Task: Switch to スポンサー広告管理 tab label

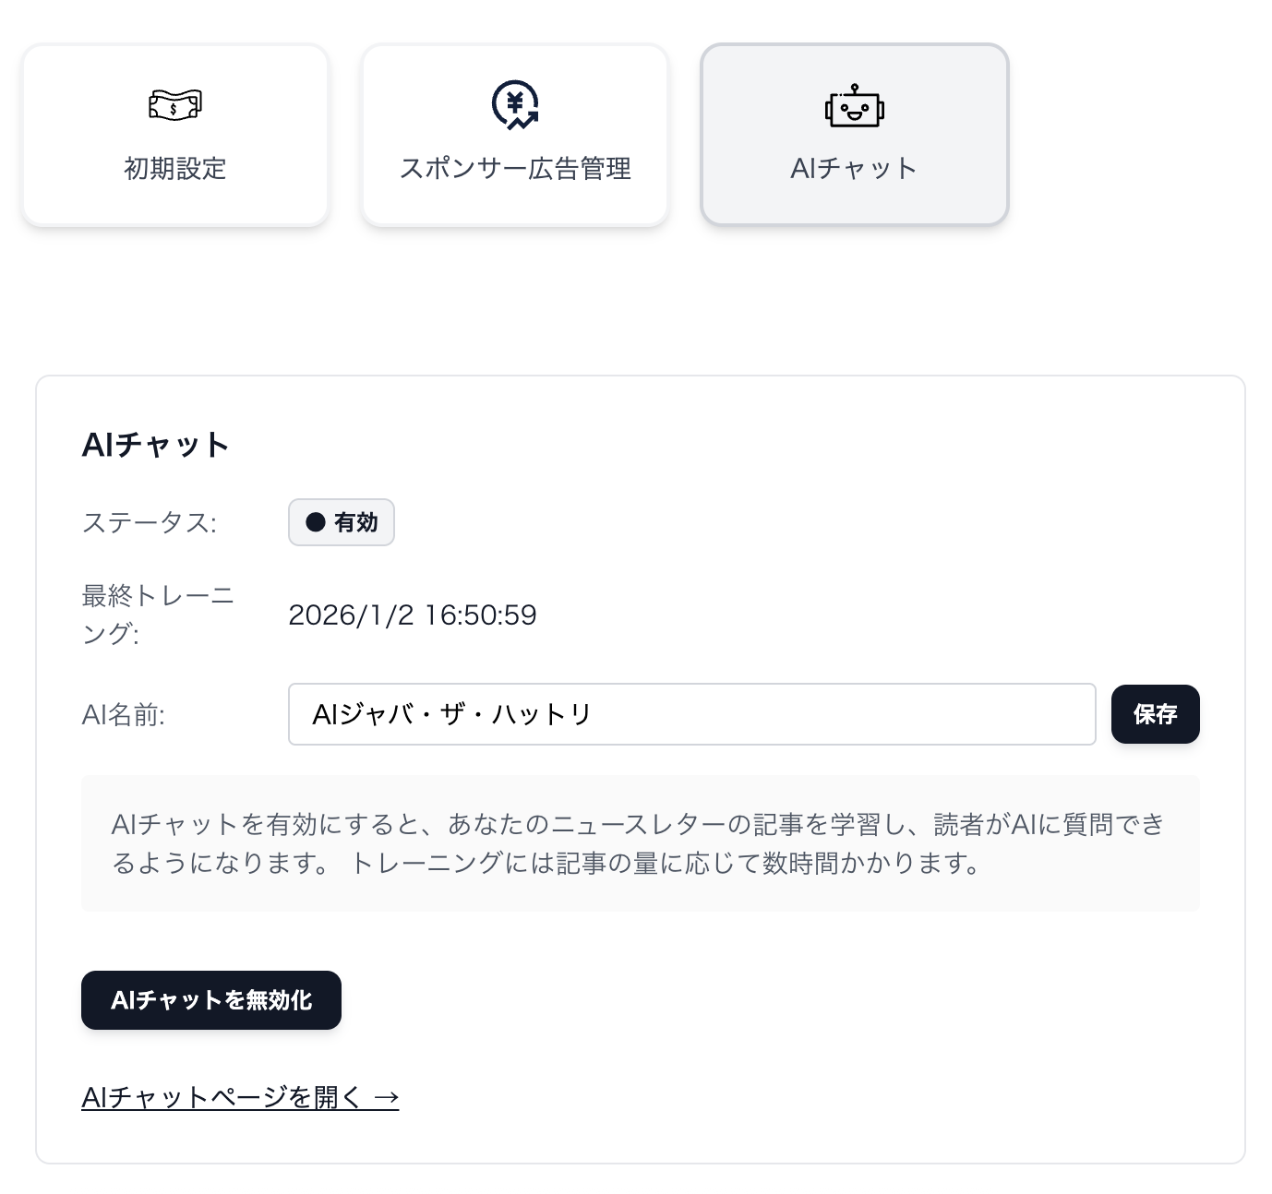Action: click(x=515, y=169)
